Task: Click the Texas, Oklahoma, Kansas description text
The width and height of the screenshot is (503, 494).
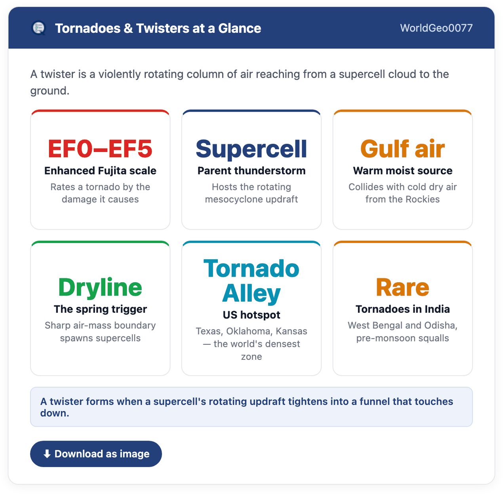Action: (x=251, y=344)
